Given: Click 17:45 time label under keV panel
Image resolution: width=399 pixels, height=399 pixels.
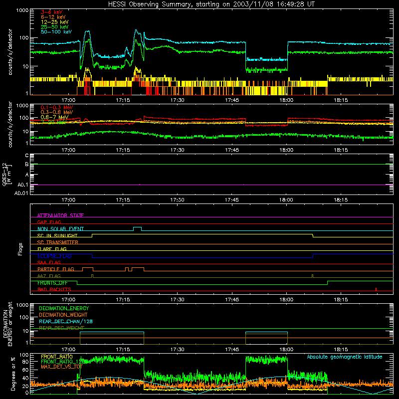Looking at the screenshot, I should coord(232,100).
